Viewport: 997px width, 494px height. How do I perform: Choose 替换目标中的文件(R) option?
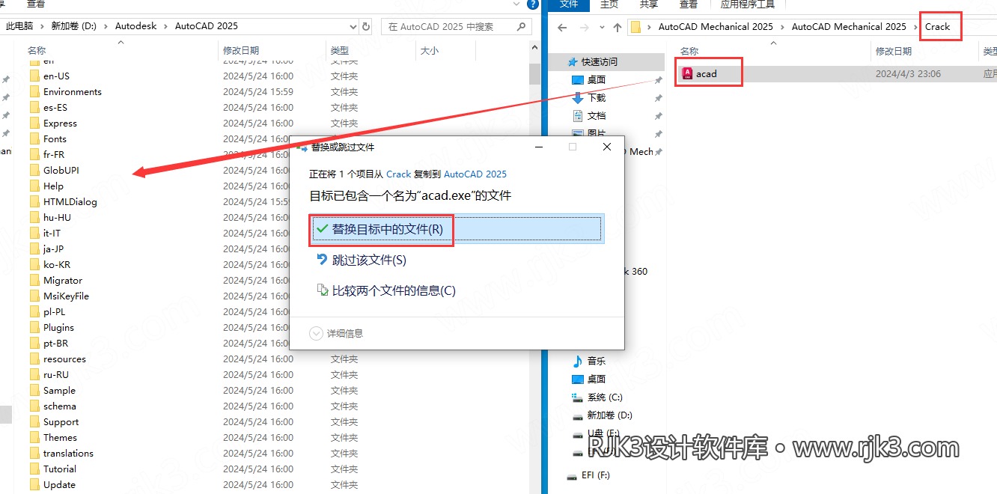[457, 229]
